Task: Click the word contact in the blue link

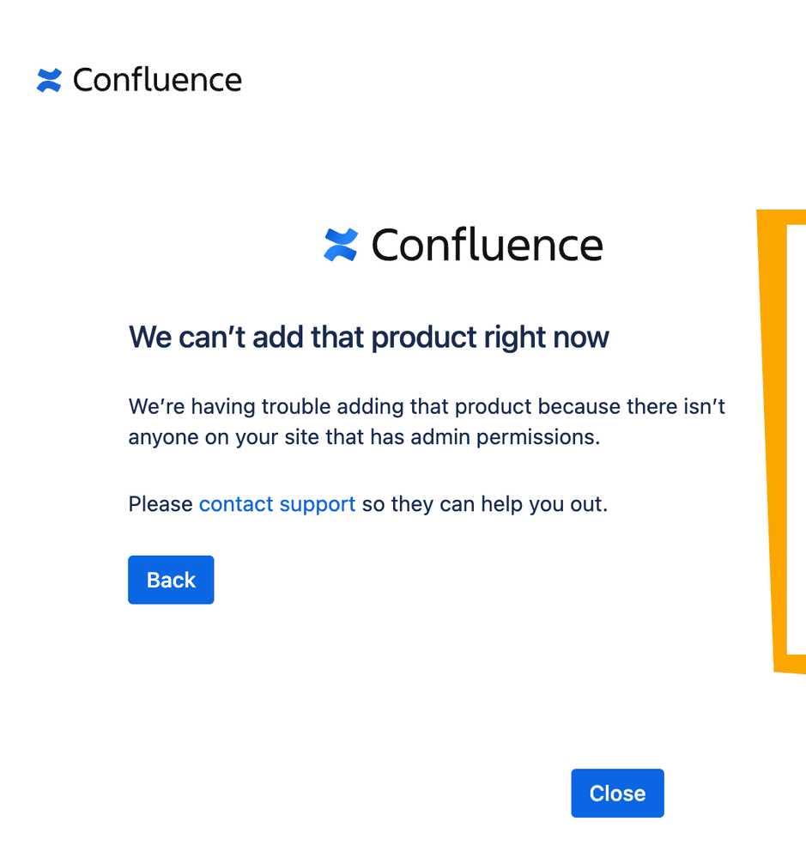Action: [236, 504]
